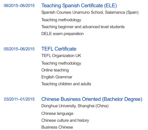
Task: Click the 03/2011–01/2015 date label
Action: point(19,99)
